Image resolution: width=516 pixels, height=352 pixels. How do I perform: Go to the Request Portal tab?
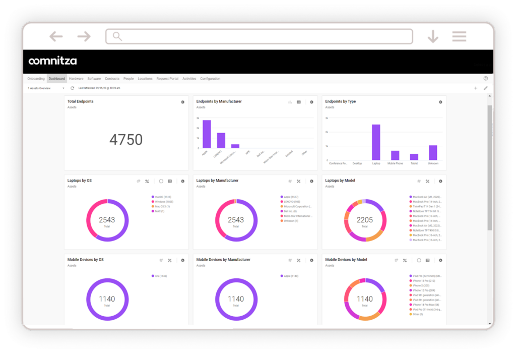(167, 79)
